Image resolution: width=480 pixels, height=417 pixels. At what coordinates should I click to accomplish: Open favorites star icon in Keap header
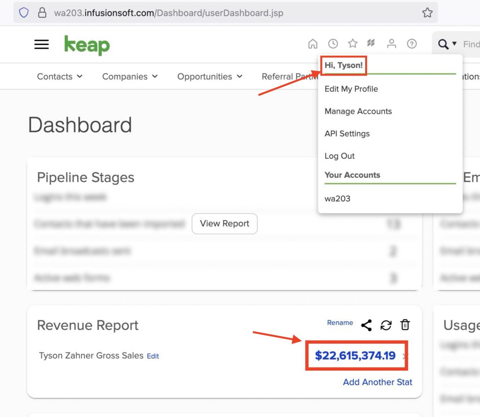click(352, 44)
